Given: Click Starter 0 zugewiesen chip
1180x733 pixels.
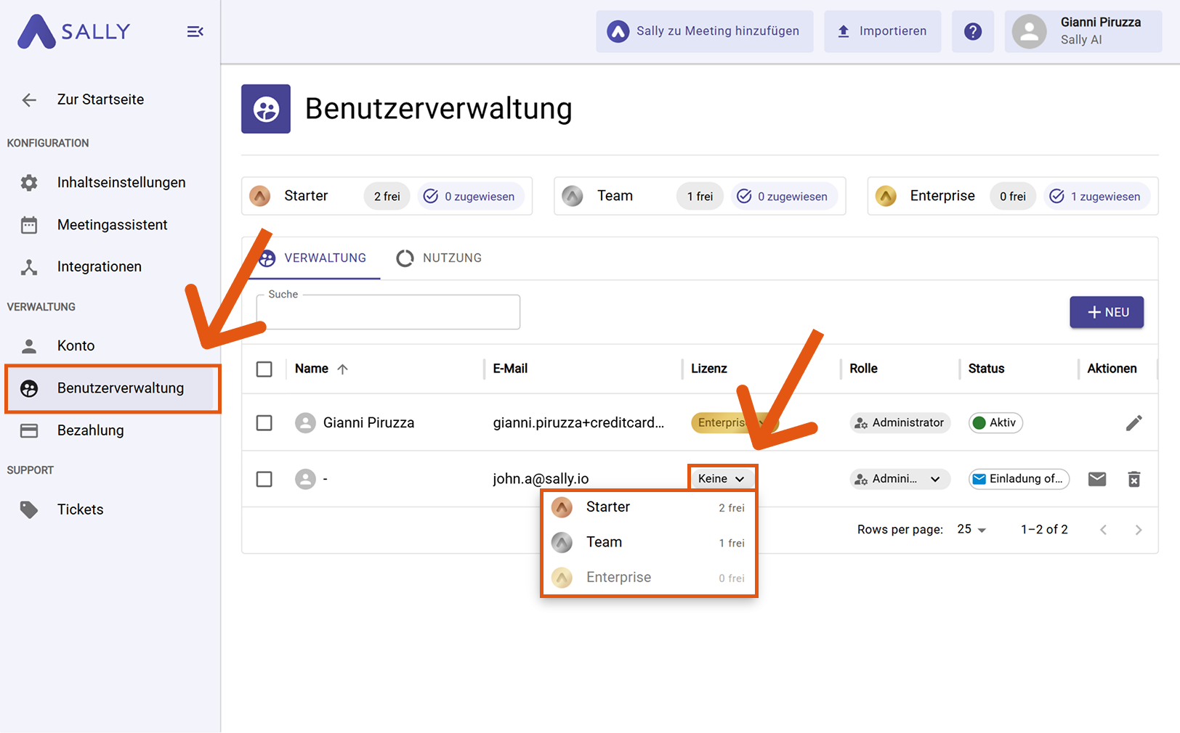Looking at the screenshot, I should [x=470, y=197].
